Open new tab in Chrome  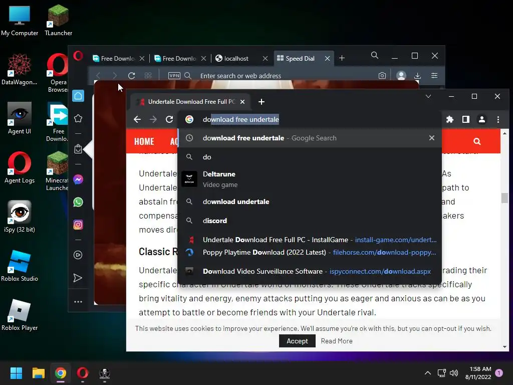tap(262, 102)
